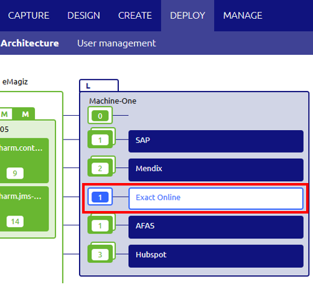Go to the CREATE phase tab
The width and height of the screenshot is (313, 287).
pos(135,16)
